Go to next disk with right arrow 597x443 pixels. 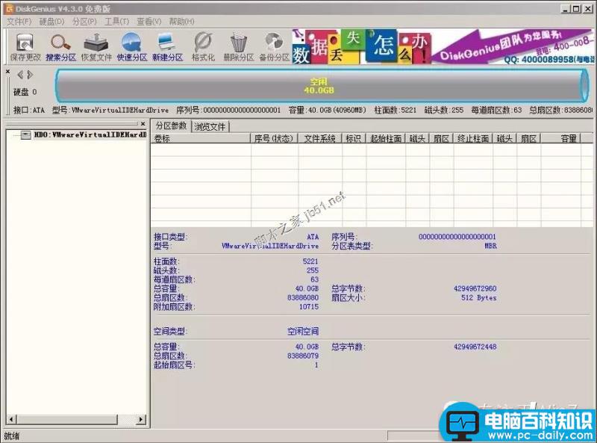click(x=30, y=75)
